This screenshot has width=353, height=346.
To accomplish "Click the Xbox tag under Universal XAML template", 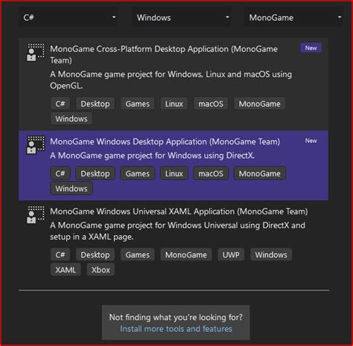I will pos(101,269).
